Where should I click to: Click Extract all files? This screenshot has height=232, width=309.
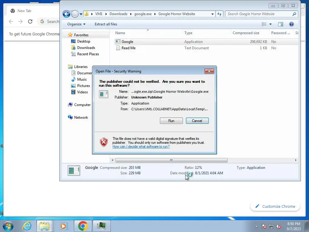[106, 24]
